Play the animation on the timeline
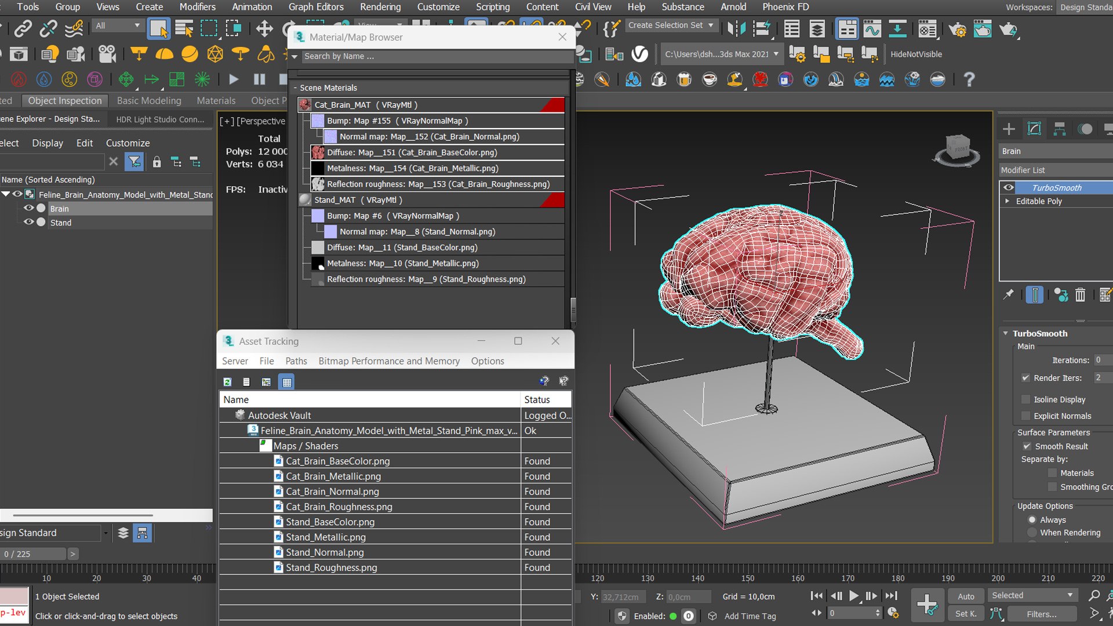 (854, 596)
